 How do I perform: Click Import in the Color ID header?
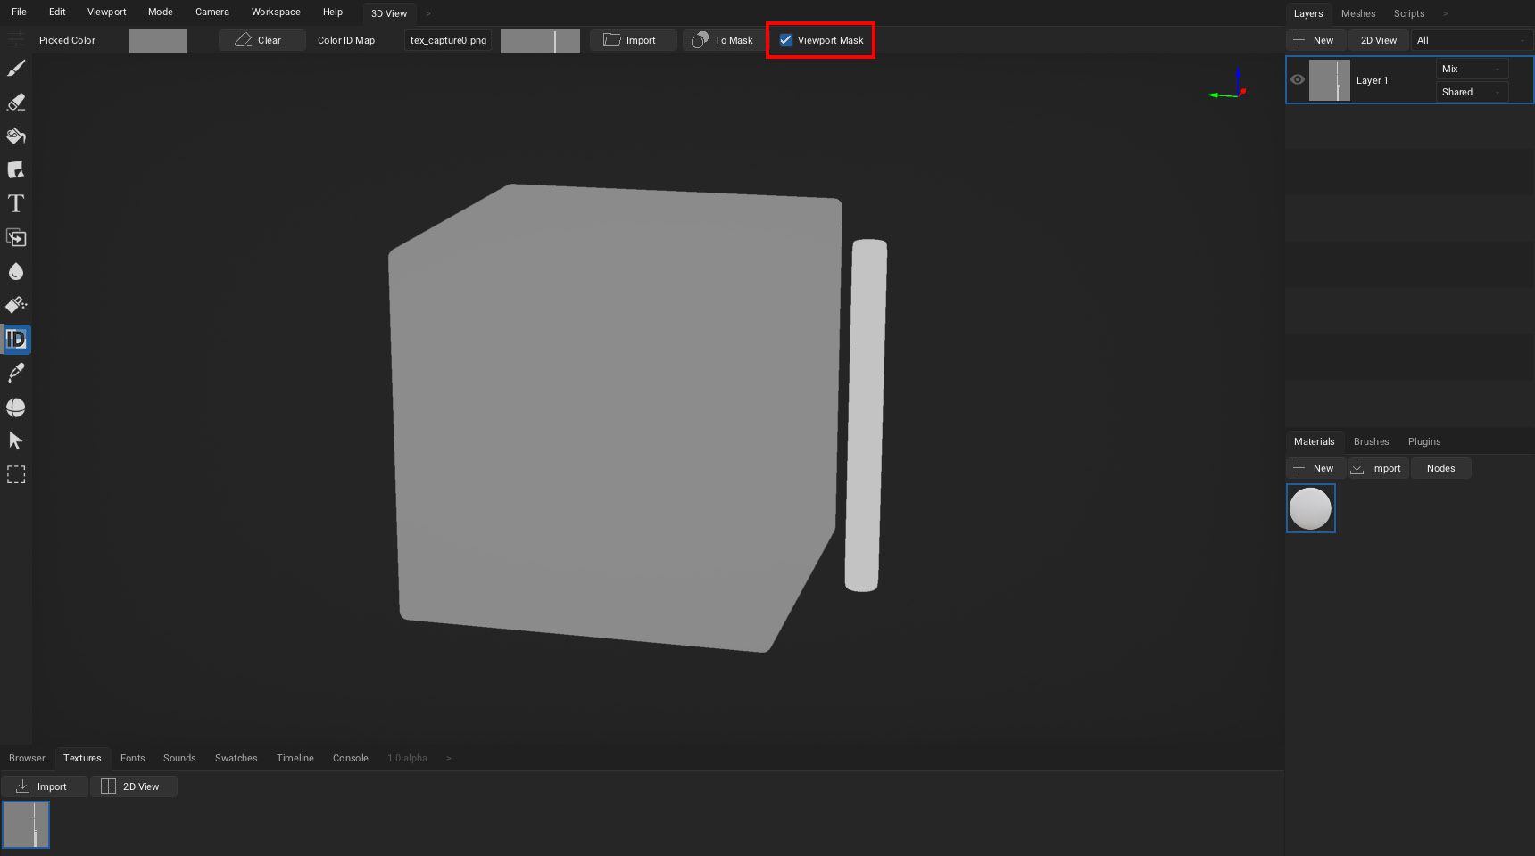coord(634,40)
